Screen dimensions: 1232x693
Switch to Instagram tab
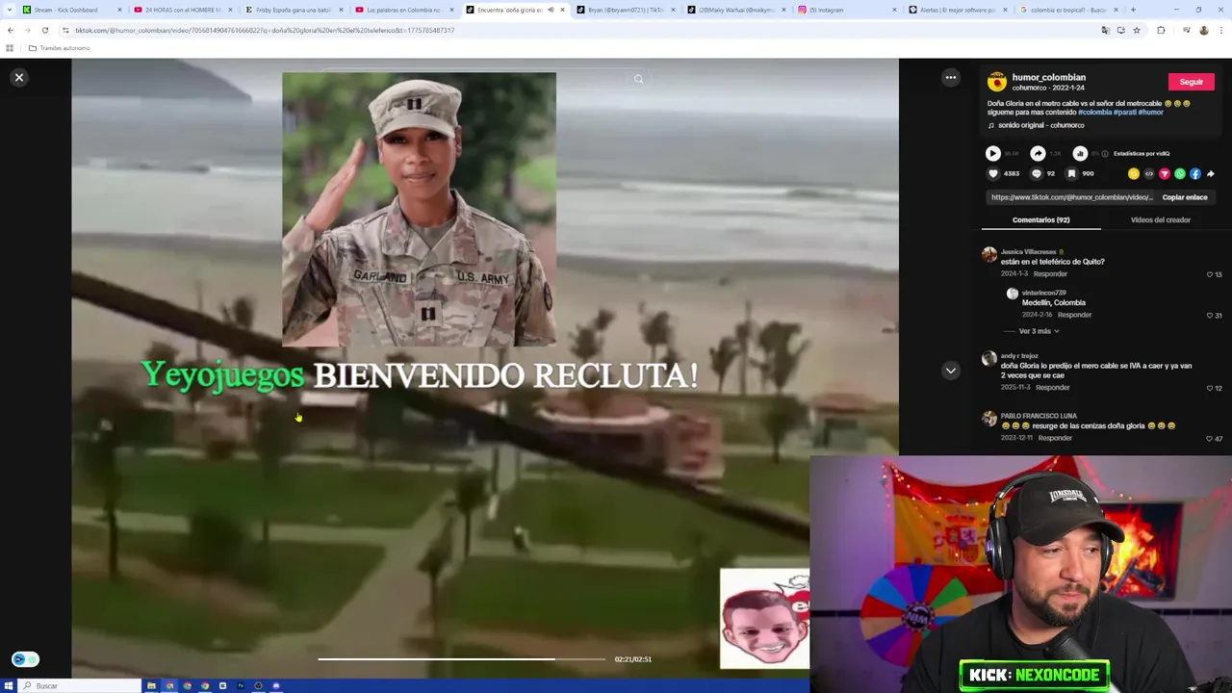coord(847,10)
